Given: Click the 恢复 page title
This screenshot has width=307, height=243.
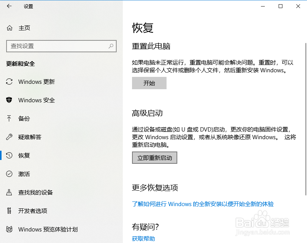Looking at the screenshot, I should coord(143,27).
